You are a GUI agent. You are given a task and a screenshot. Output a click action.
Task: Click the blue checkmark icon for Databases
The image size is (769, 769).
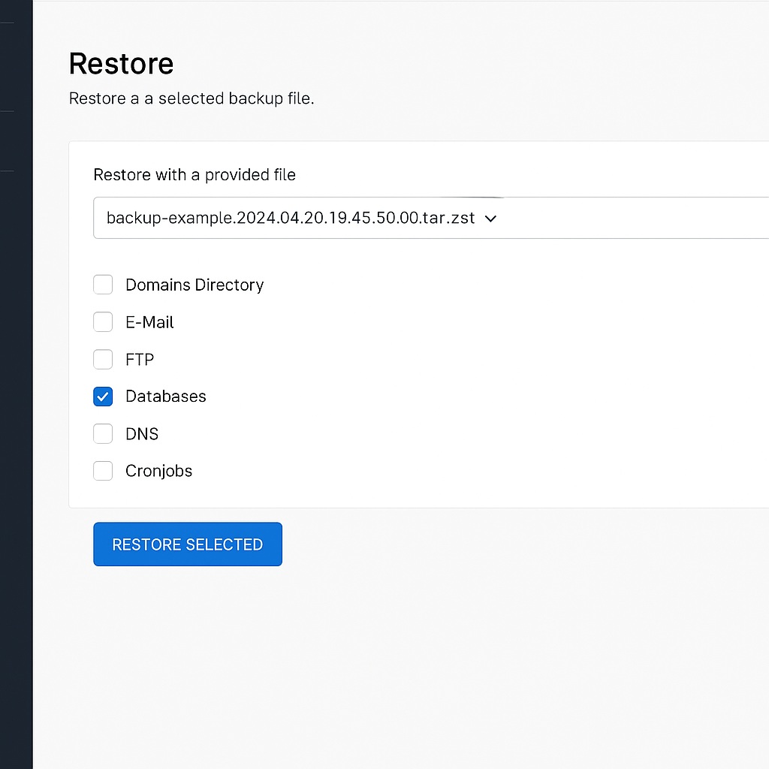click(x=103, y=397)
